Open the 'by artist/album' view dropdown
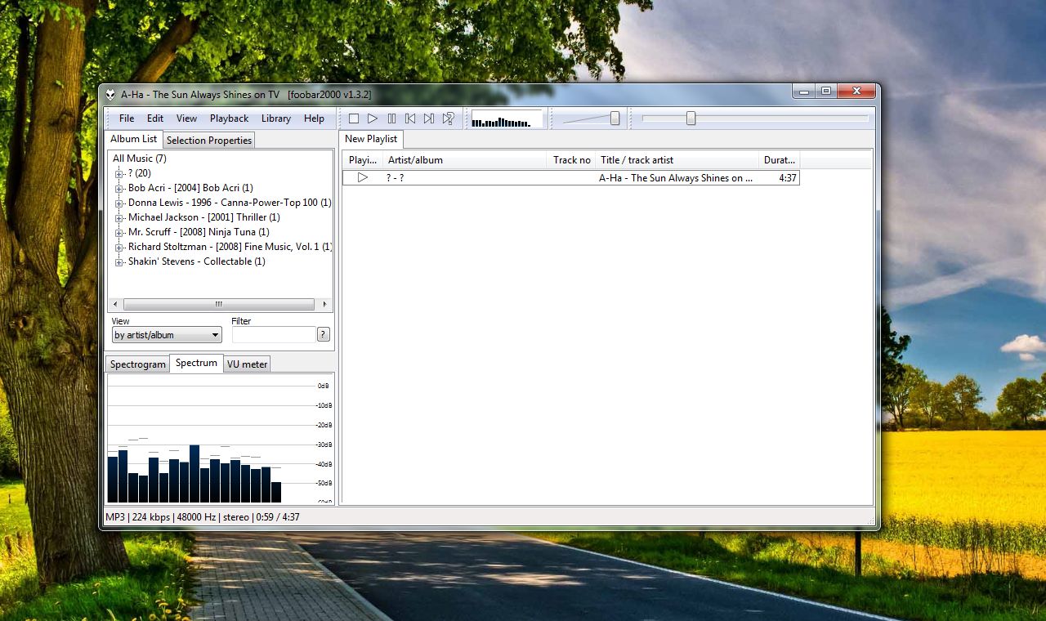This screenshot has height=621, width=1046. pos(167,335)
